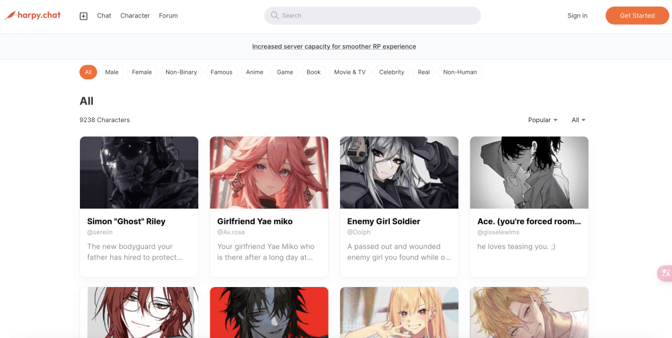Open Girlfriend Yae miko character image
The image size is (672, 338).
point(269,172)
